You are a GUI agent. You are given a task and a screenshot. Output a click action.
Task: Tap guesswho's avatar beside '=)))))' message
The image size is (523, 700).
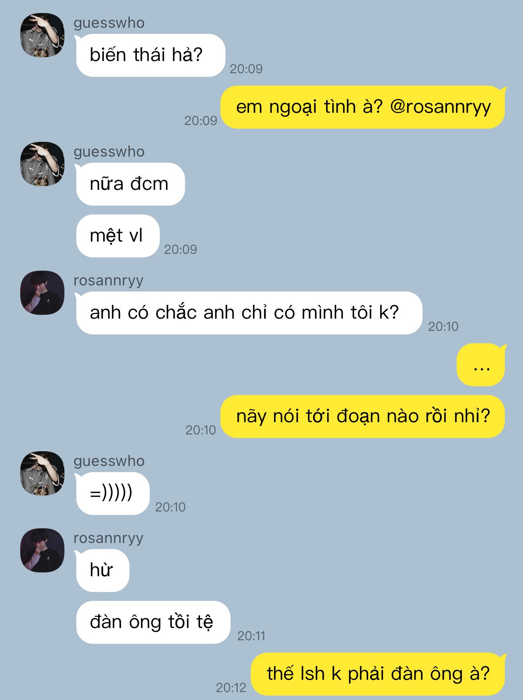coord(42,474)
